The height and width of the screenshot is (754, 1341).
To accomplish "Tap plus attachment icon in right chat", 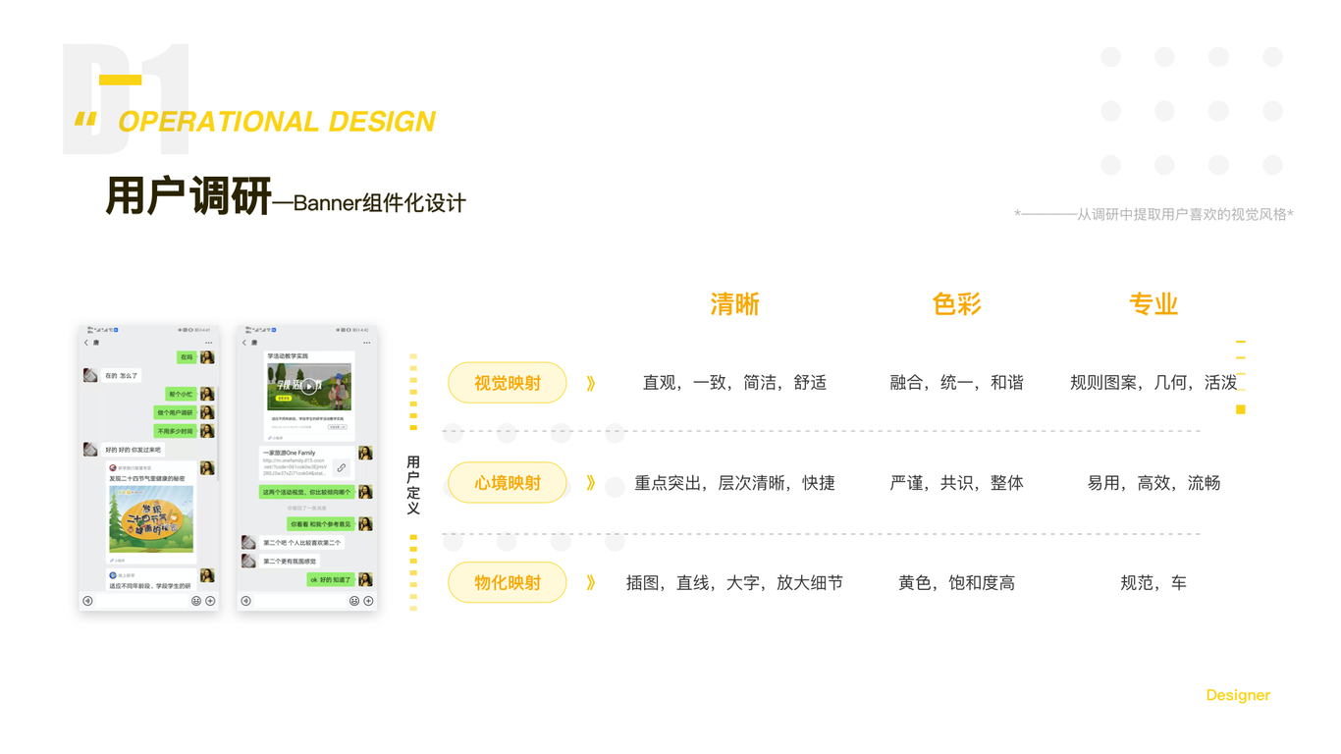I will (x=368, y=601).
